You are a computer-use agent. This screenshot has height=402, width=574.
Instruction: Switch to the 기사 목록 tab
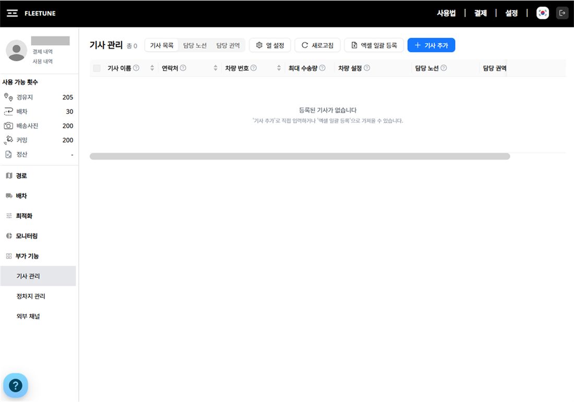coord(161,45)
